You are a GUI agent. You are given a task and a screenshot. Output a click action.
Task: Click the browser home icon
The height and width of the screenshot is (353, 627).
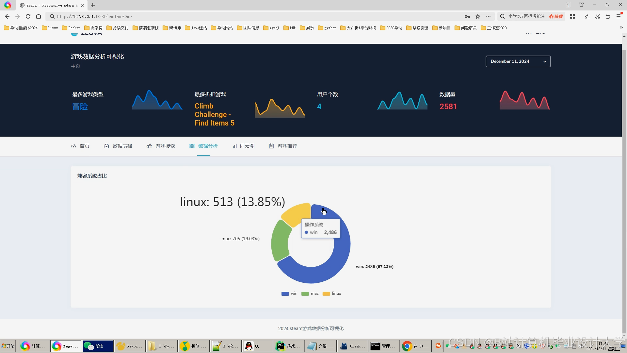click(39, 16)
